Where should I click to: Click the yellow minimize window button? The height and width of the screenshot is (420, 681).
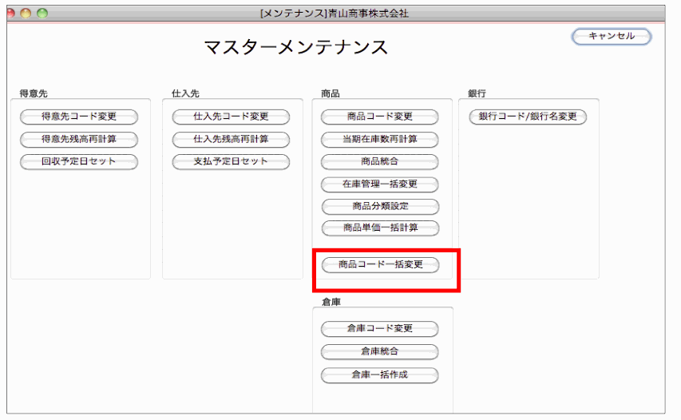tap(26, 14)
